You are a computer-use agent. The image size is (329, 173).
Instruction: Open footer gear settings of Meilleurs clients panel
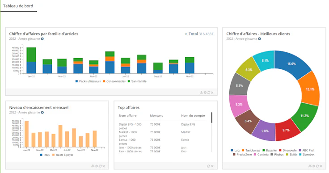coord(314,166)
